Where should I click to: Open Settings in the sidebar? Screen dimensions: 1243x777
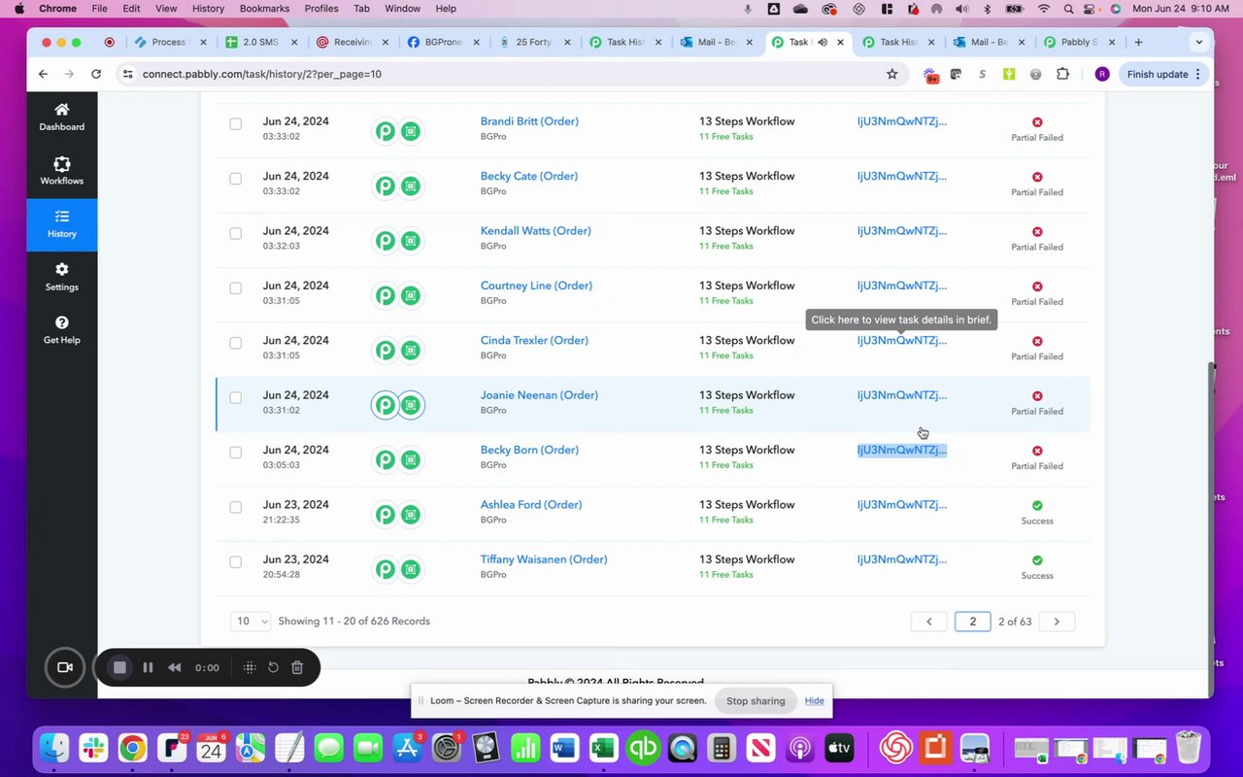(x=62, y=277)
